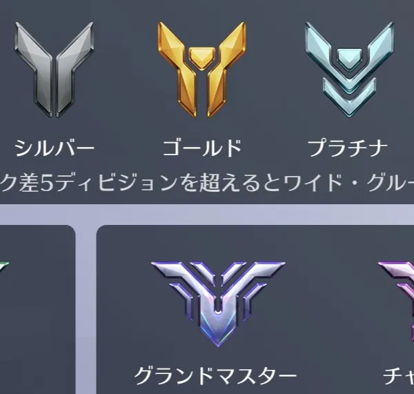Click the small center gem of Gold emblem
This screenshot has height=394, width=414.
(x=202, y=57)
